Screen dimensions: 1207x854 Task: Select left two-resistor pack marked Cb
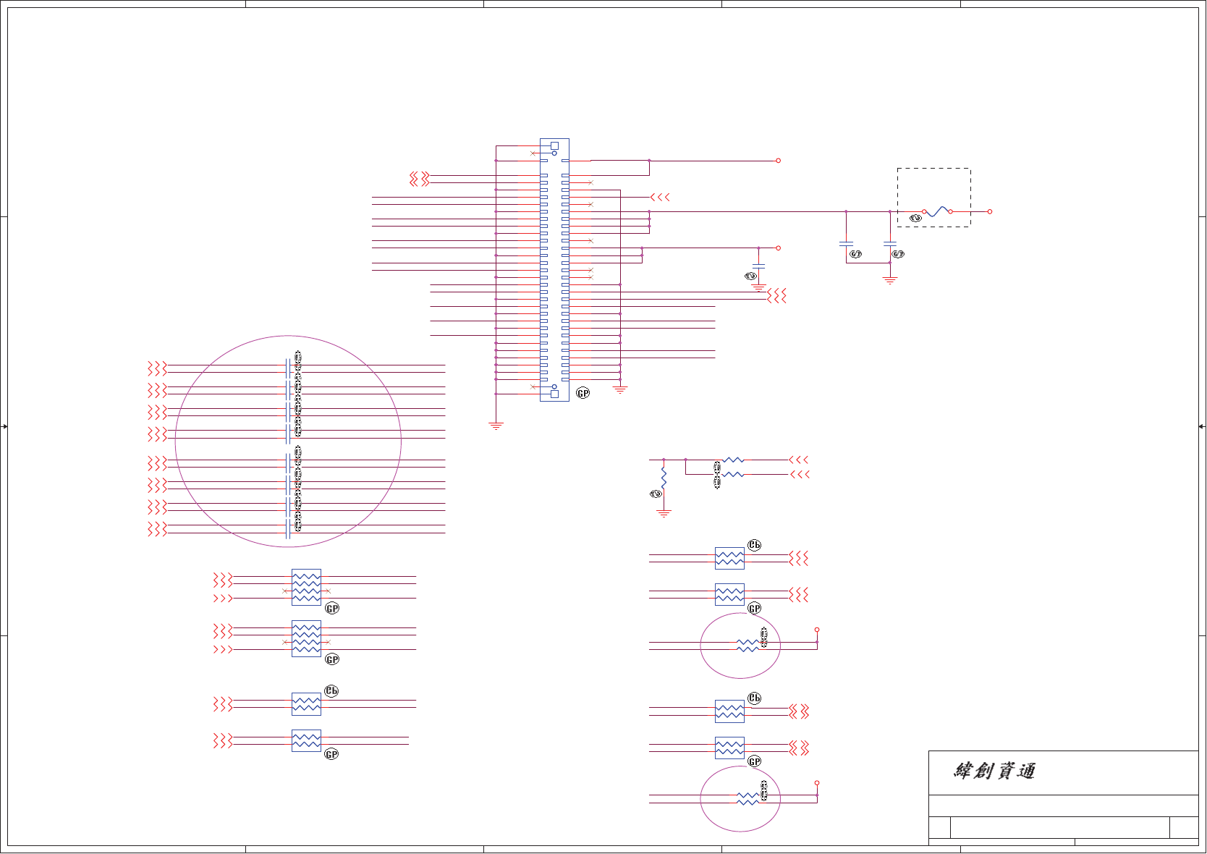[x=306, y=704]
